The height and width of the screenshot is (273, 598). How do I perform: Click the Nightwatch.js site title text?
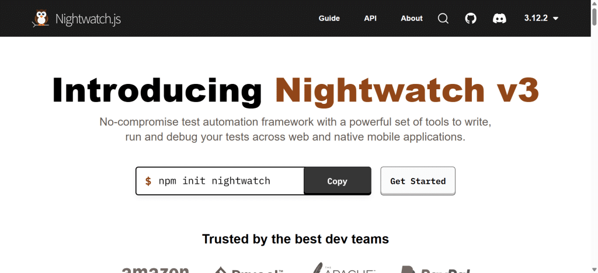point(88,19)
